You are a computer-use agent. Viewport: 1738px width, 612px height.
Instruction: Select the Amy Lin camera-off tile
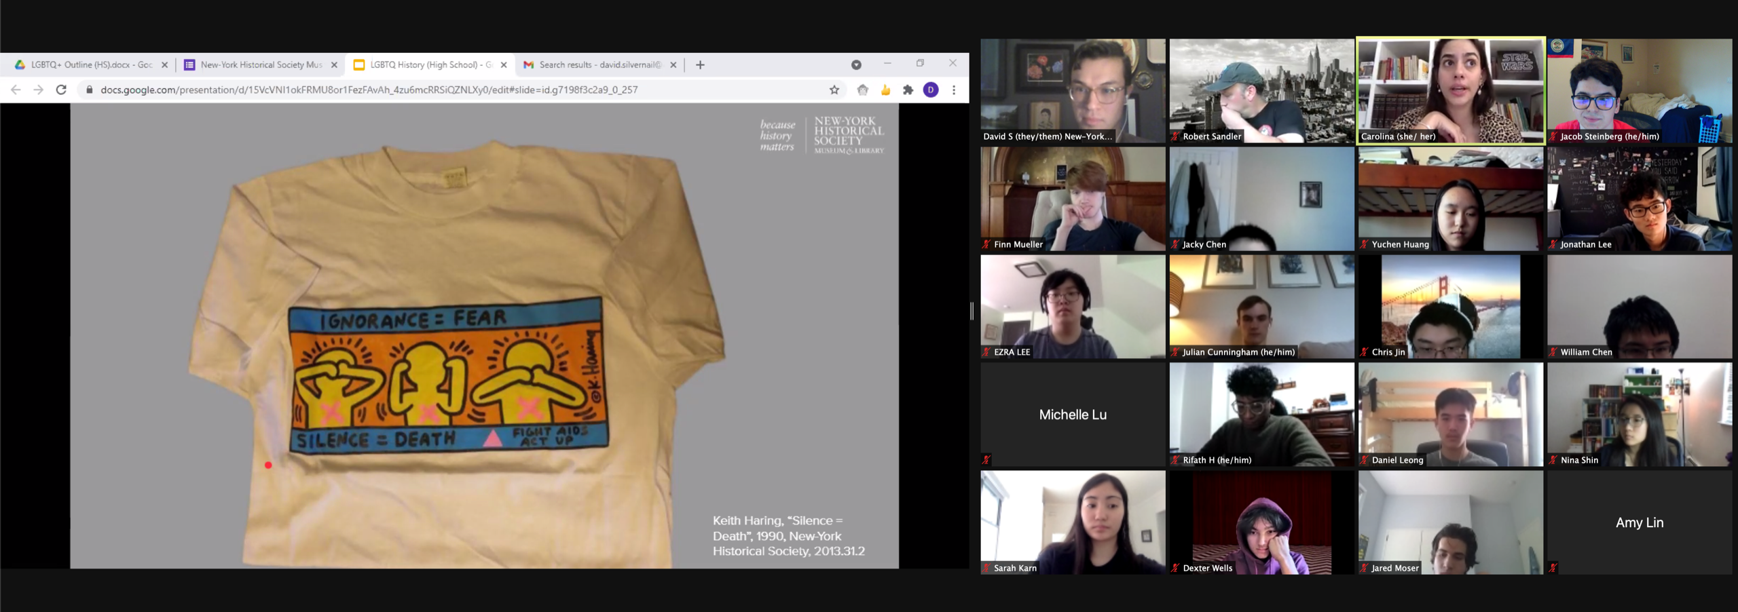pyautogui.click(x=1640, y=522)
